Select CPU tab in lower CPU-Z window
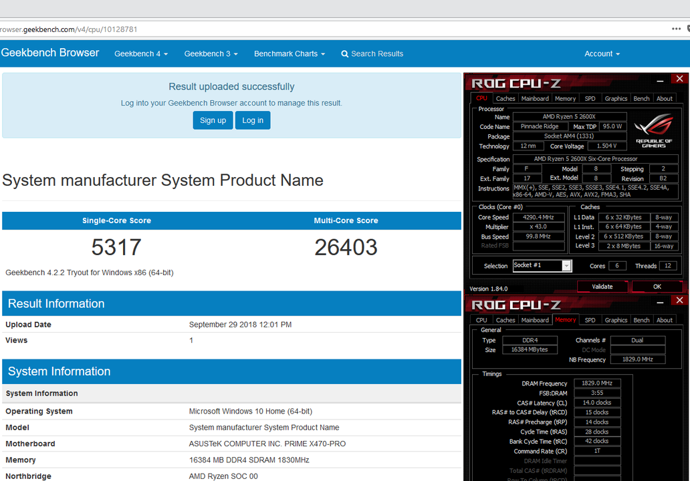Viewport: 690px width, 481px height. point(481,321)
